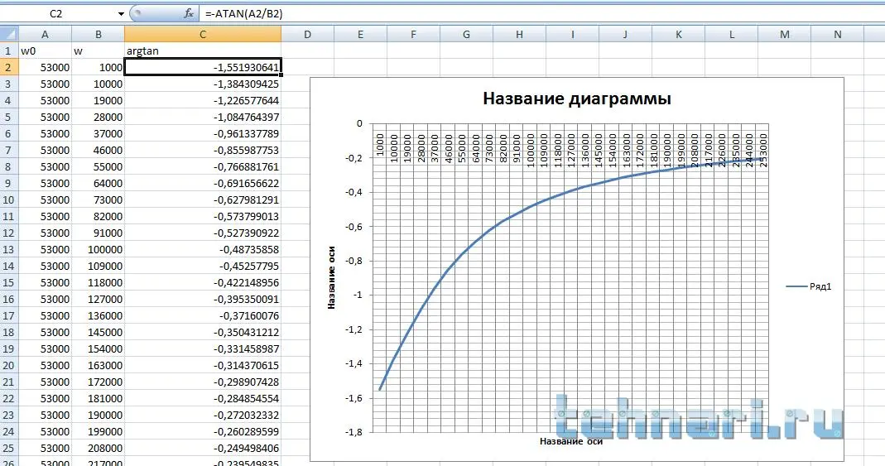Select row 10 header
The image size is (885, 466).
pos(9,199)
